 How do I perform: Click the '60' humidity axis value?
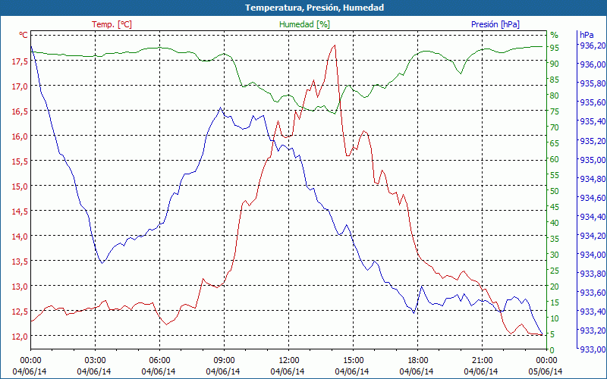pyautogui.click(x=555, y=159)
